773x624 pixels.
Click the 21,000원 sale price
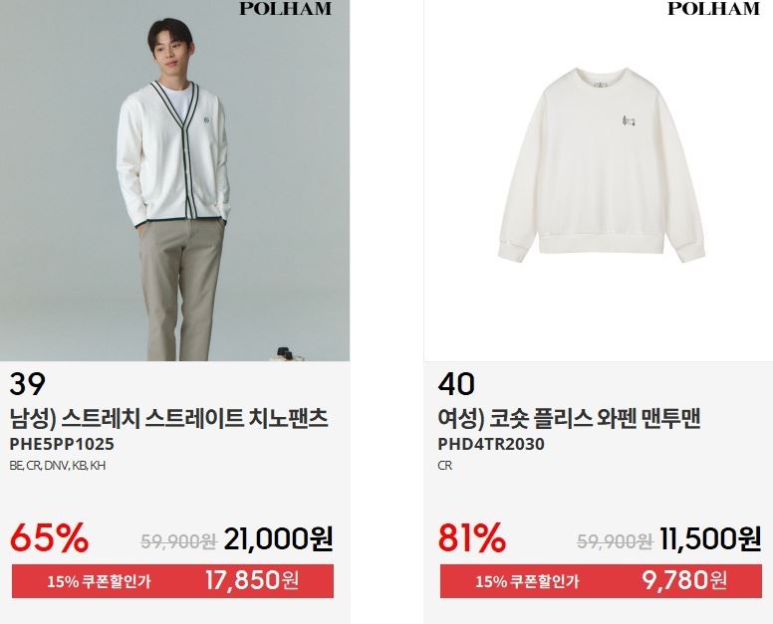(x=279, y=538)
